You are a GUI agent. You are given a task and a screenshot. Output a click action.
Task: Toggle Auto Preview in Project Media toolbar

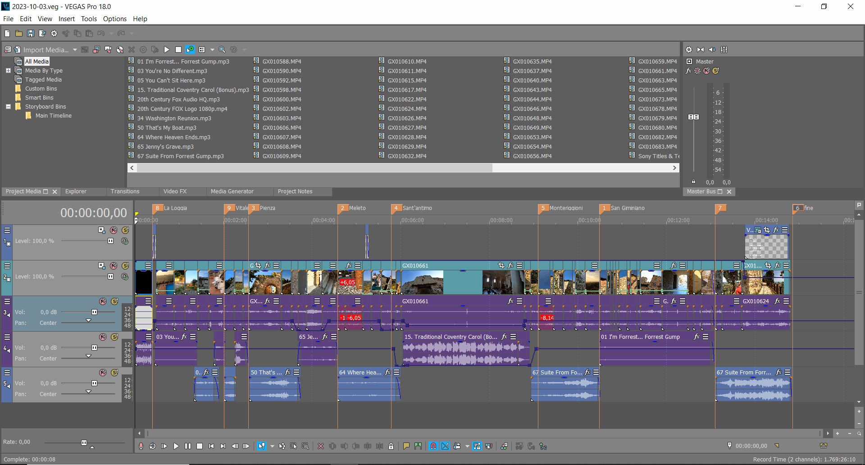[x=190, y=50]
